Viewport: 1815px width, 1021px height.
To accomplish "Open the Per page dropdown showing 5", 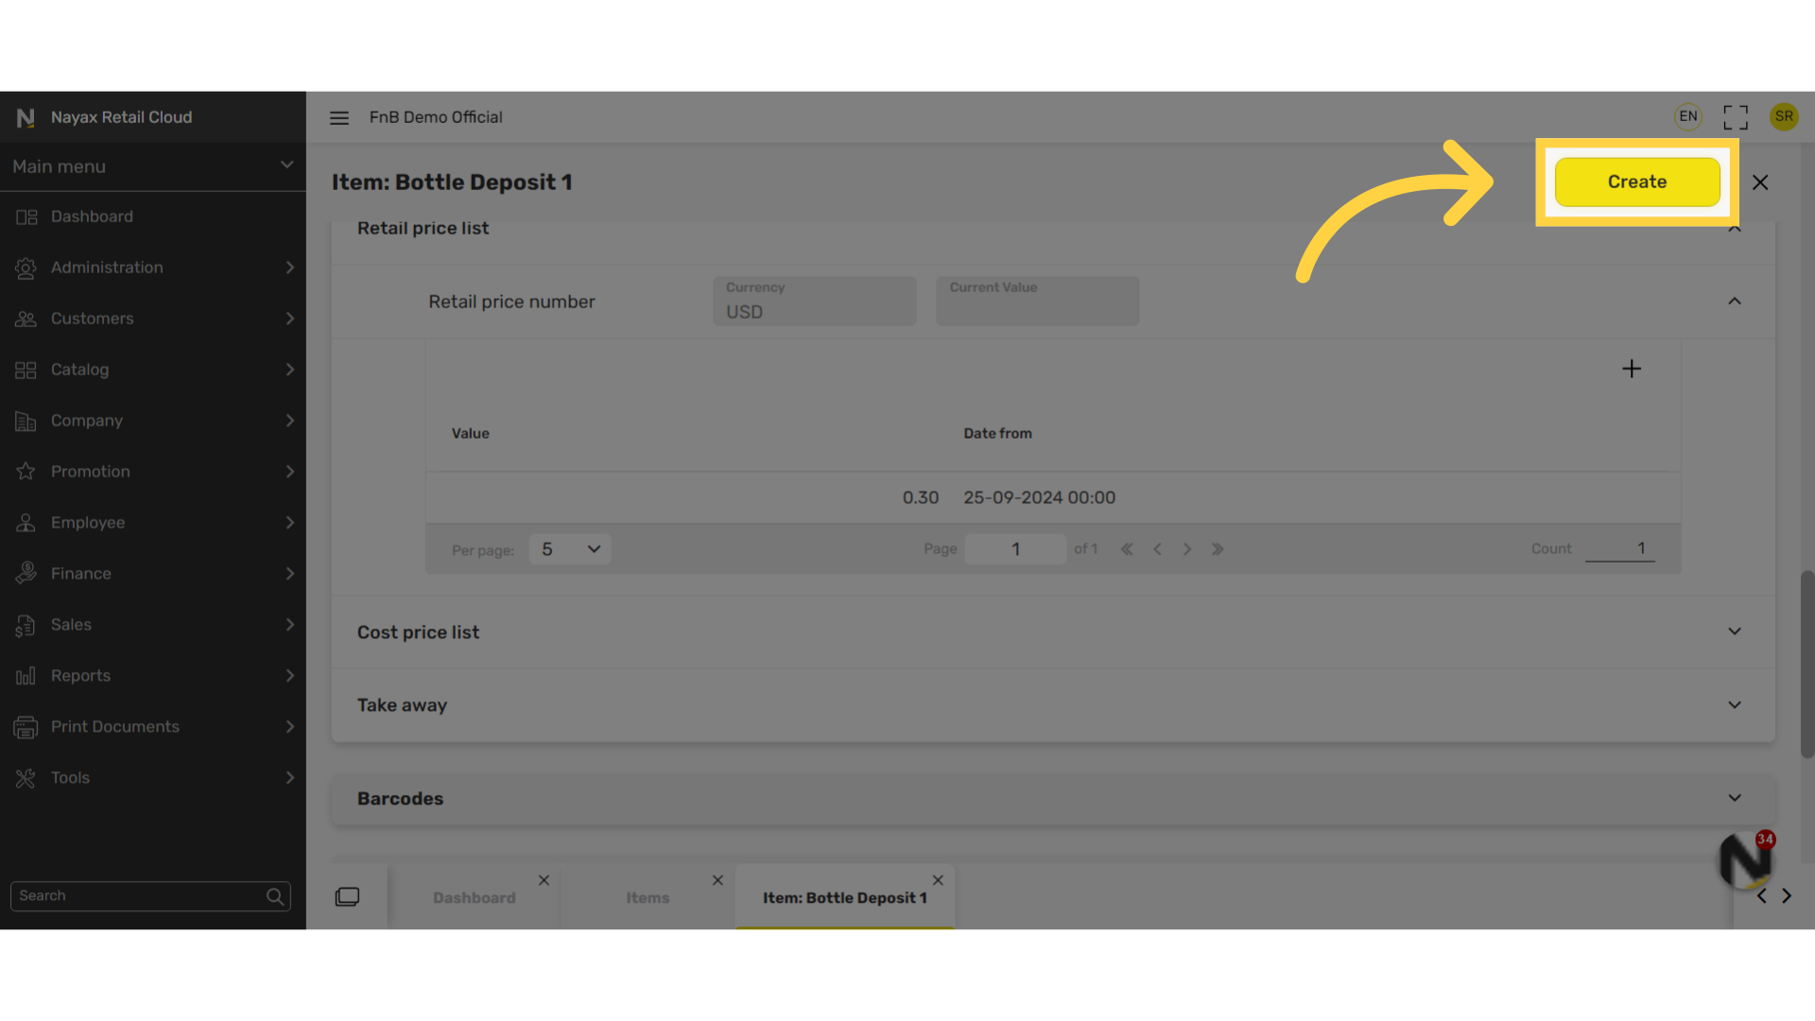I will pyautogui.click(x=570, y=549).
